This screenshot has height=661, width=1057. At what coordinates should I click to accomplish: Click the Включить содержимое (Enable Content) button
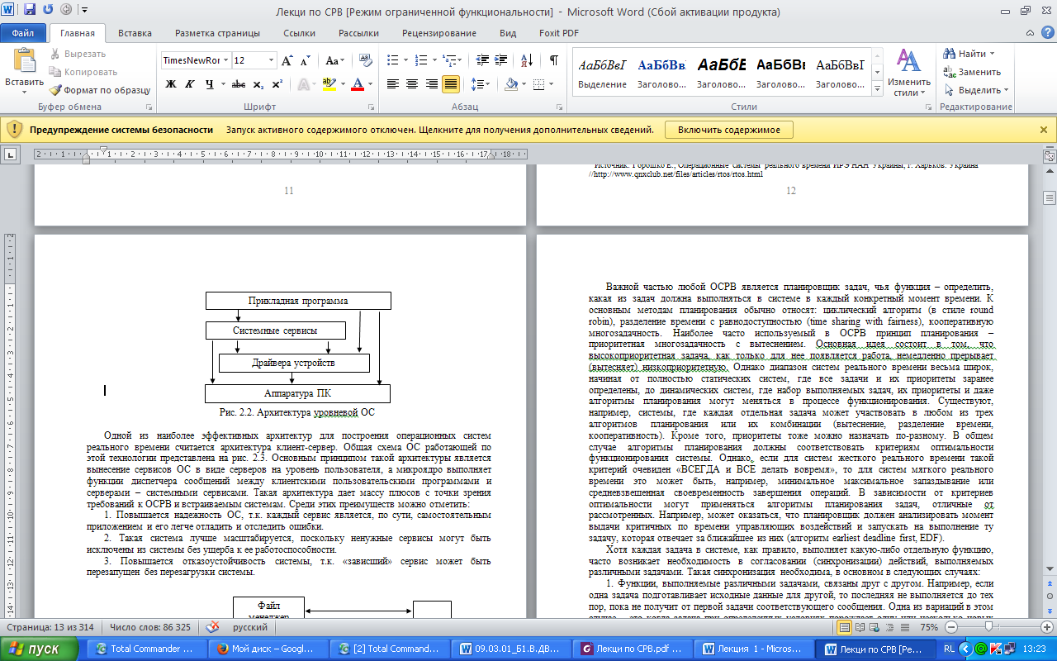[x=729, y=130]
